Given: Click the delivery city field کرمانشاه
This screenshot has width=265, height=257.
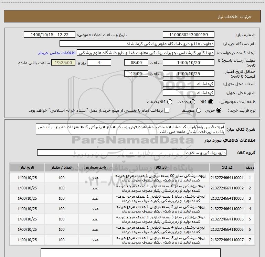Looking at the screenshot, I should 189,93.
